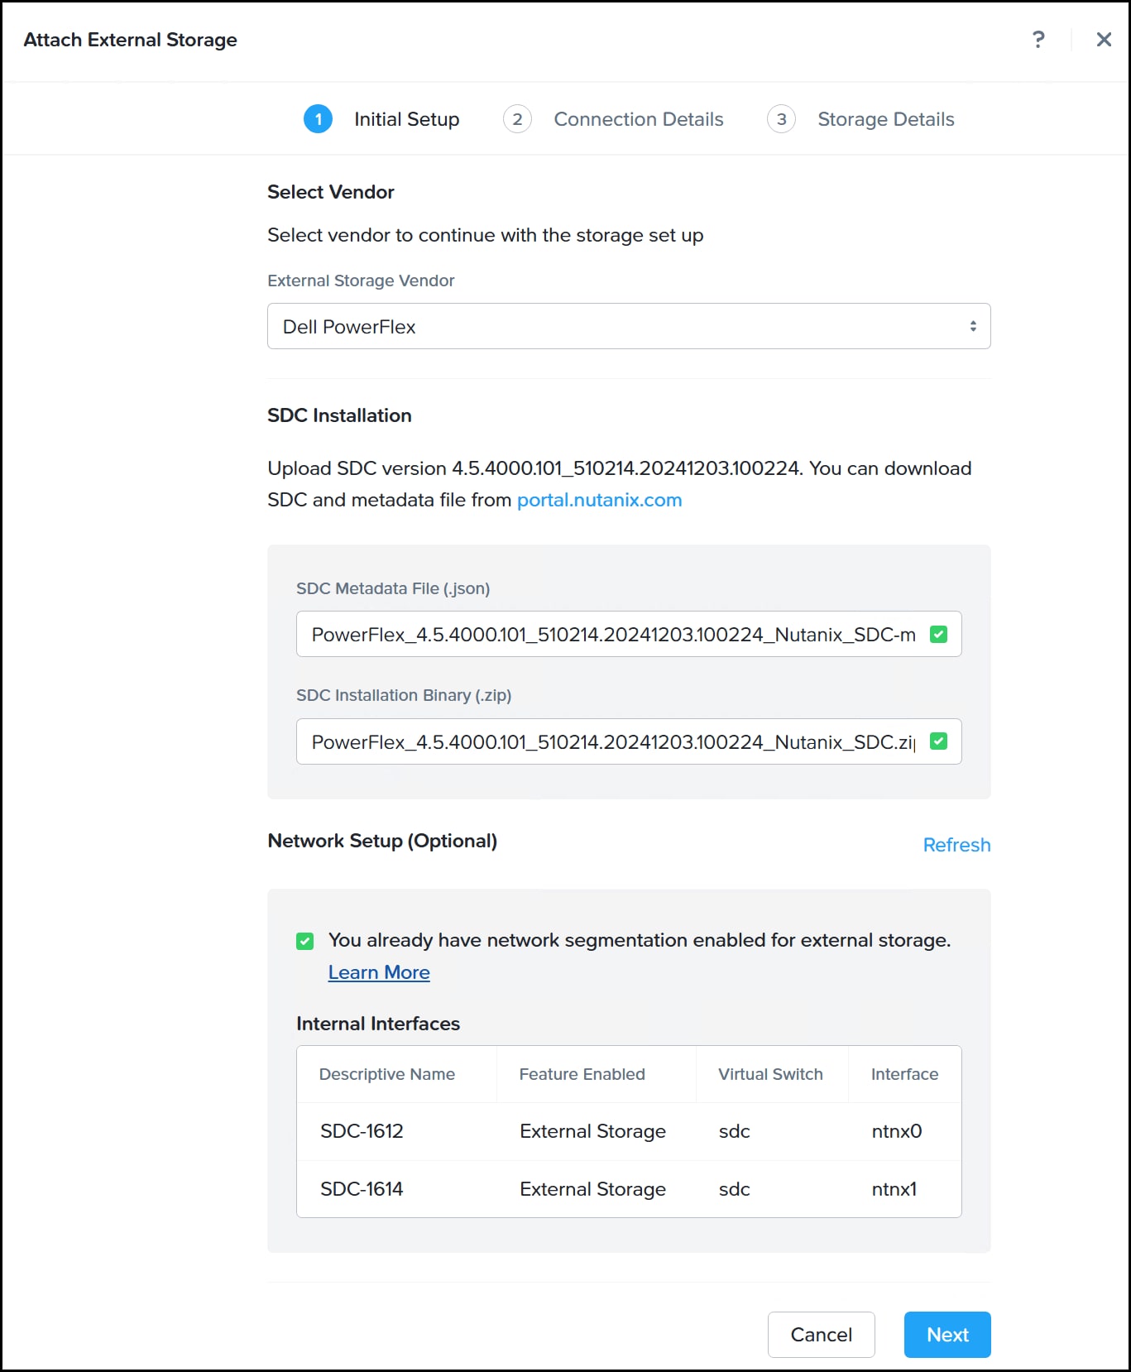Open the External Storage Vendor dropdown

click(x=629, y=326)
